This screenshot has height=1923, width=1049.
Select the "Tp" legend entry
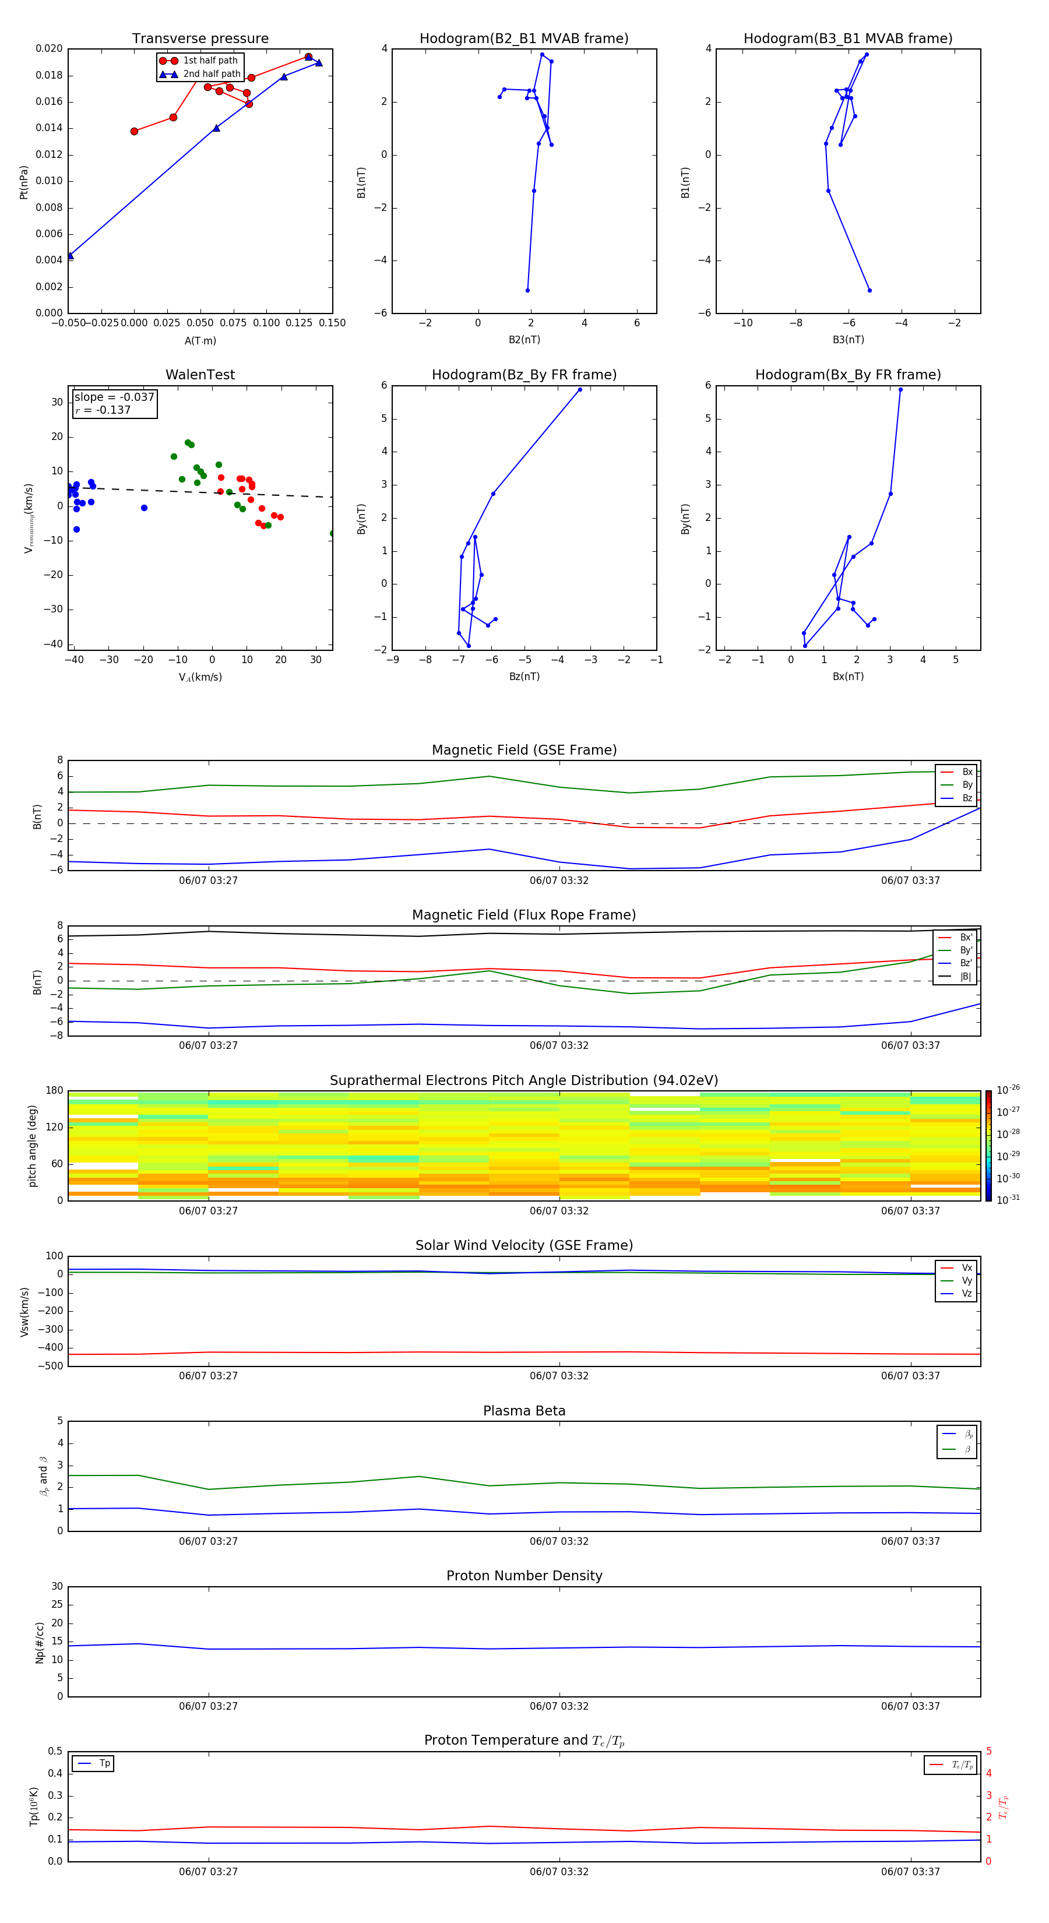(x=93, y=1763)
